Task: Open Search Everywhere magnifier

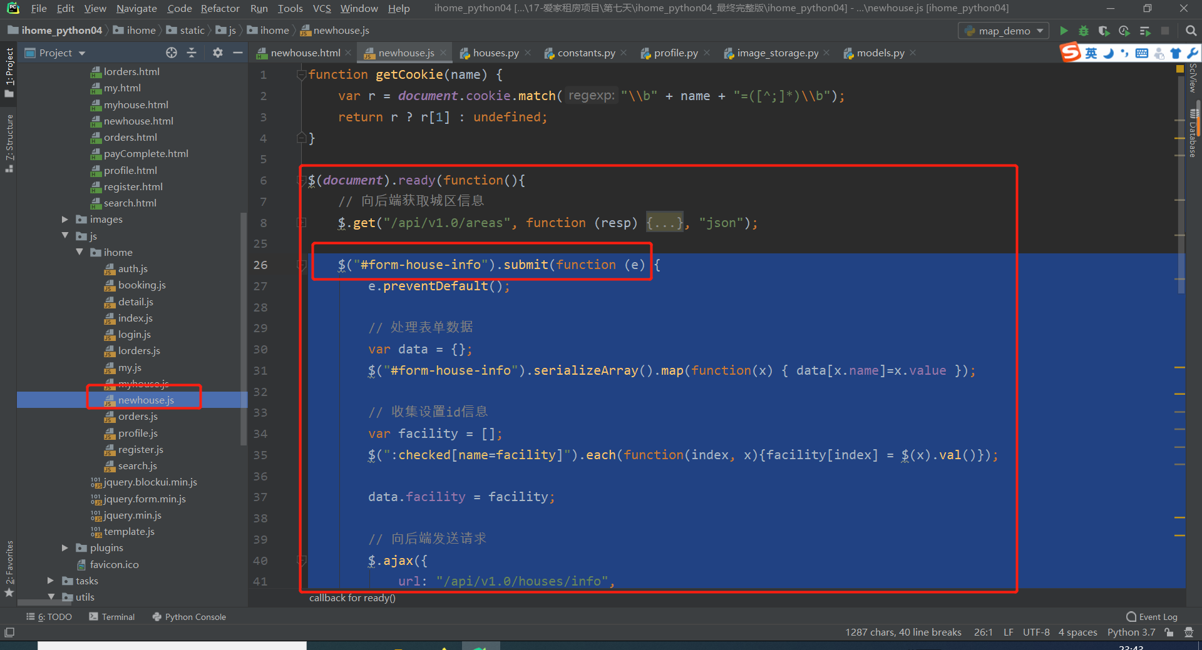Action: tap(1191, 31)
